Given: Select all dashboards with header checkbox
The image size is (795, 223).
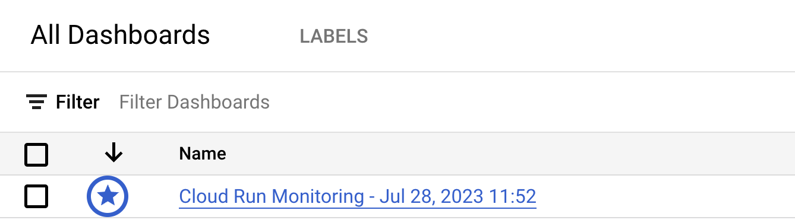Looking at the screenshot, I should click(36, 155).
